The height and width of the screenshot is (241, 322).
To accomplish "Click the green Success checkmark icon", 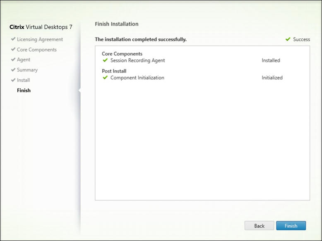I will tap(288, 39).
